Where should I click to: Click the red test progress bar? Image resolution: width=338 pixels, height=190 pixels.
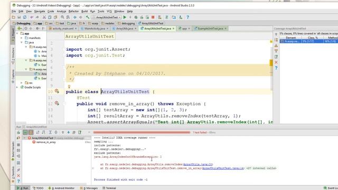click(x=142, y=132)
